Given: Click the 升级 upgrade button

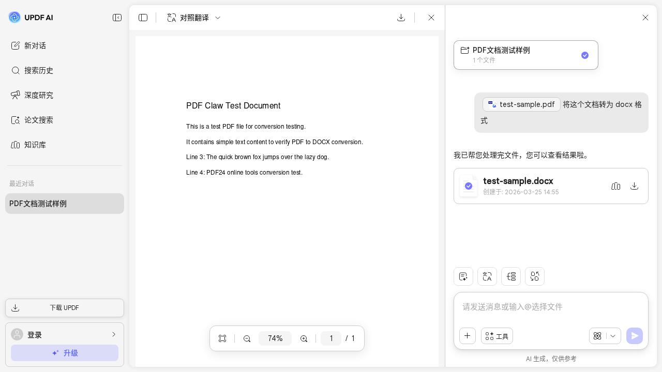Looking at the screenshot, I should click(x=65, y=353).
